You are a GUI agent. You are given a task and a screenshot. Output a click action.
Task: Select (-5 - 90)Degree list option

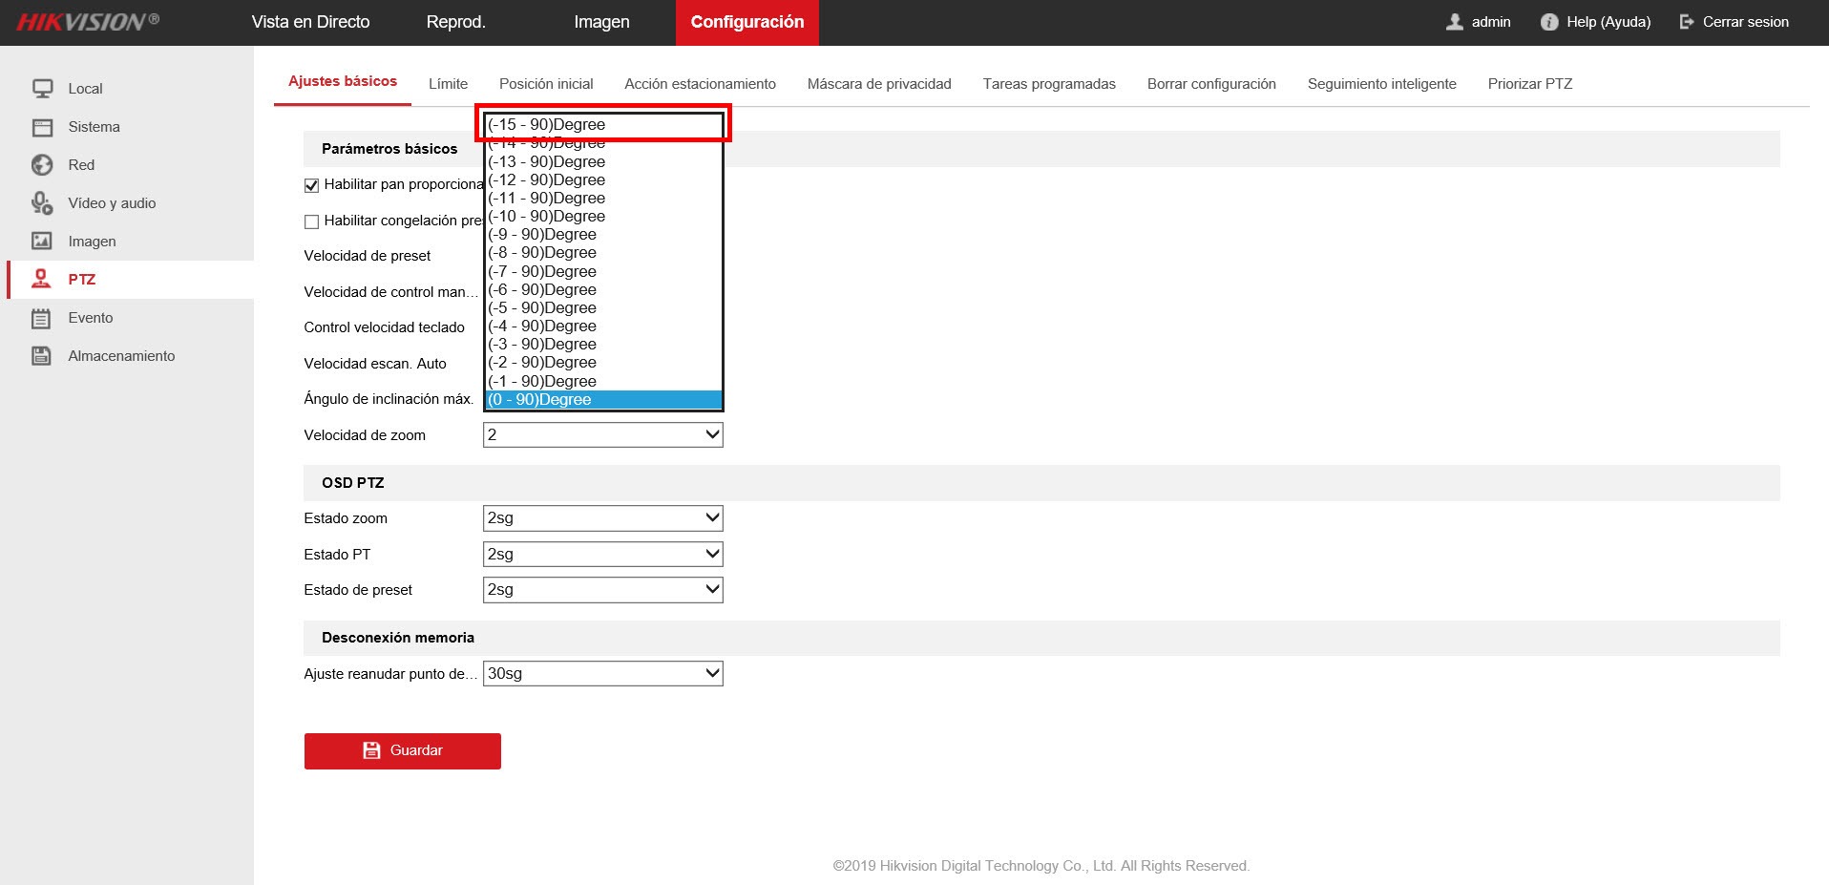(x=603, y=308)
